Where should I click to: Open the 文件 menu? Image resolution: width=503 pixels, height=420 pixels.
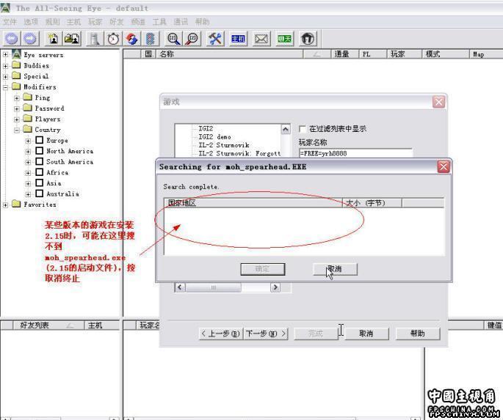coord(10,22)
